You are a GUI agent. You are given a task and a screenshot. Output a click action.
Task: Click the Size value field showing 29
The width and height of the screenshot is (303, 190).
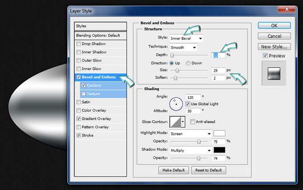pyautogui.click(x=218, y=70)
